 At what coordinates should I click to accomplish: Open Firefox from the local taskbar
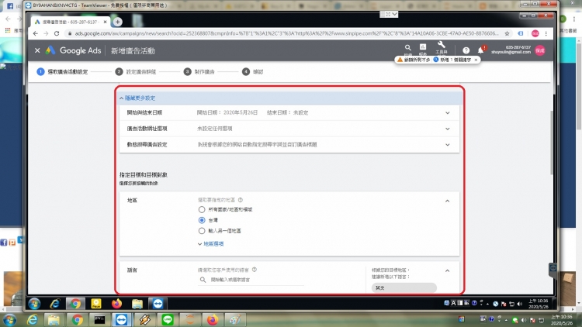(213, 319)
